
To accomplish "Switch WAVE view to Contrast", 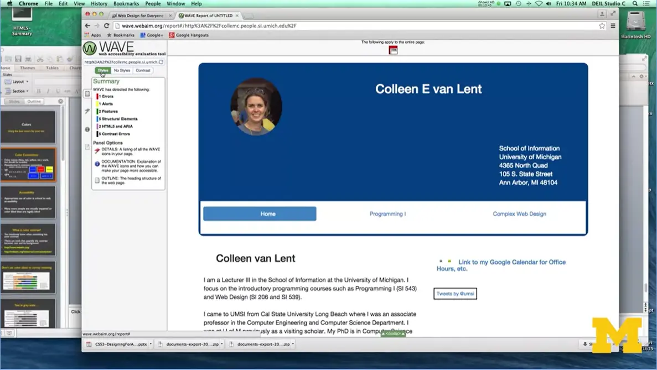I will pos(143,70).
